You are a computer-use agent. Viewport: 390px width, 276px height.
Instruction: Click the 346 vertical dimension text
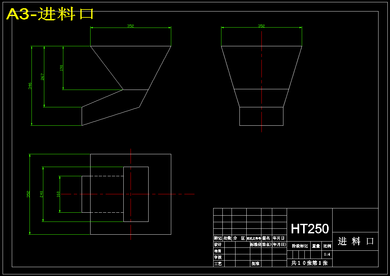tap(30, 86)
